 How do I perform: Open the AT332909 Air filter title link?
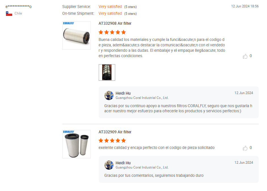[115, 132]
